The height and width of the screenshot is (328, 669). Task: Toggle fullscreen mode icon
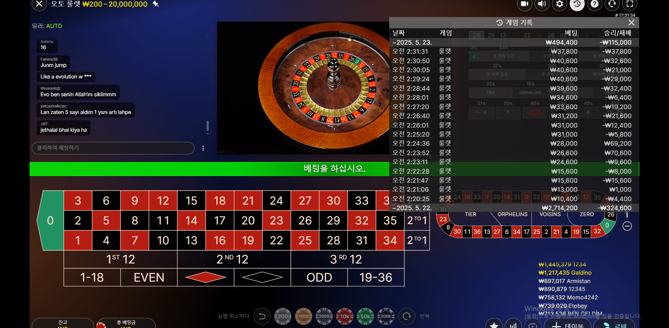[x=630, y=4]
